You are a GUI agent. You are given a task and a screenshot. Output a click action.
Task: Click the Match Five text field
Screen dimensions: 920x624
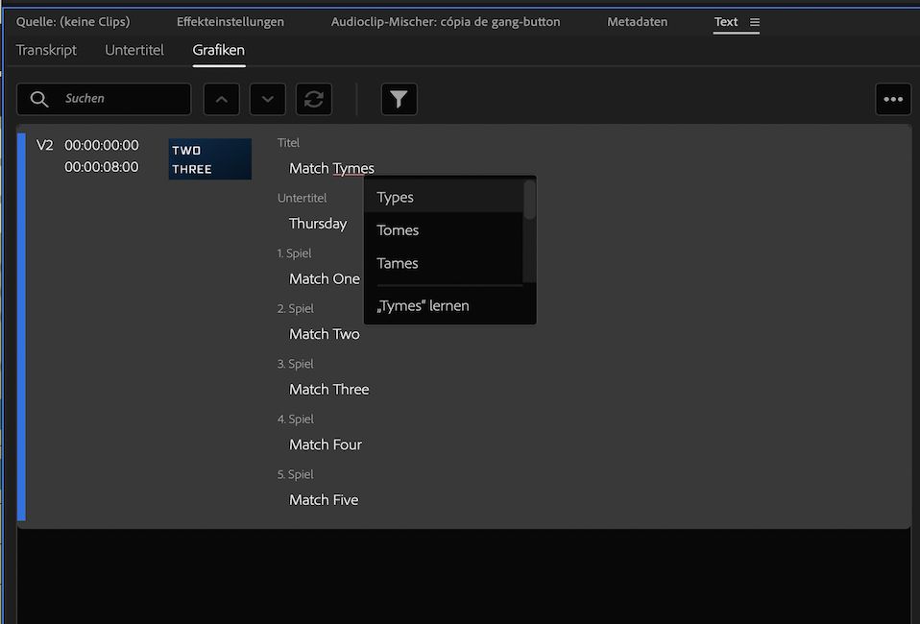324,499
